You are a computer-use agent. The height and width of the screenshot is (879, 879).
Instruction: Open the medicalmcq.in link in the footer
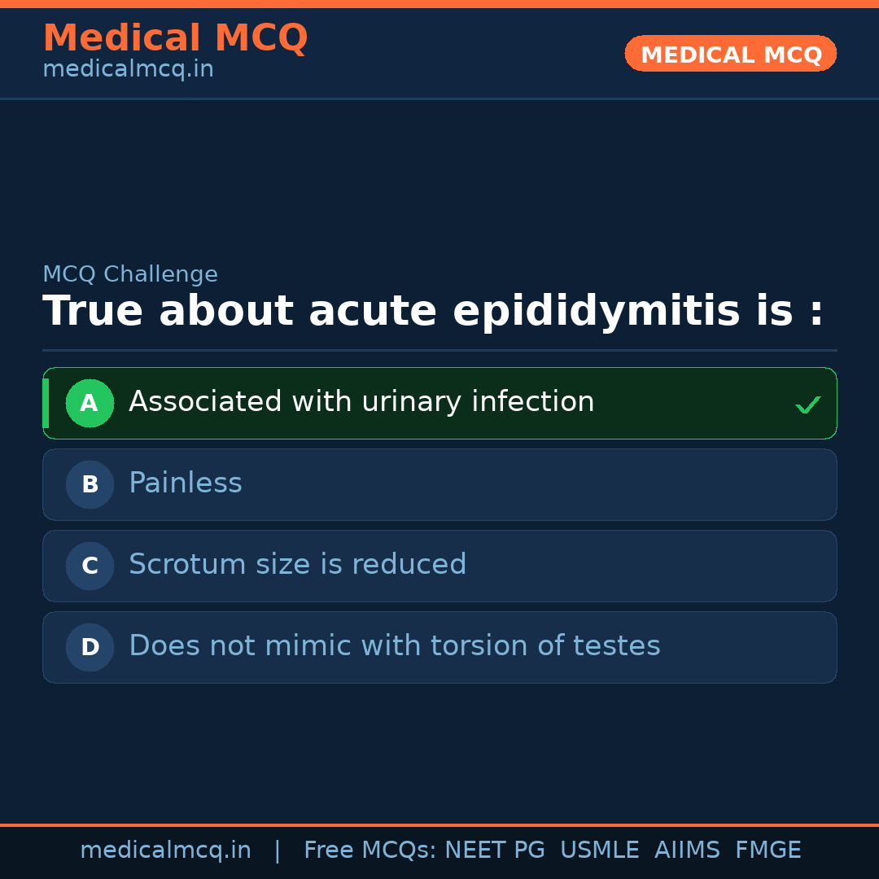point(165,851)
